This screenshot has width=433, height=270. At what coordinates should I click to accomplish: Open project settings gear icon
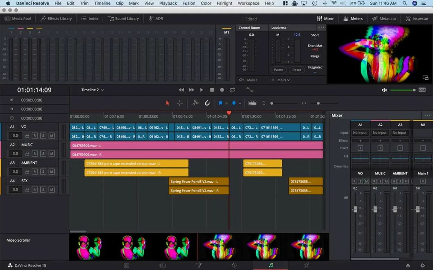423,265
